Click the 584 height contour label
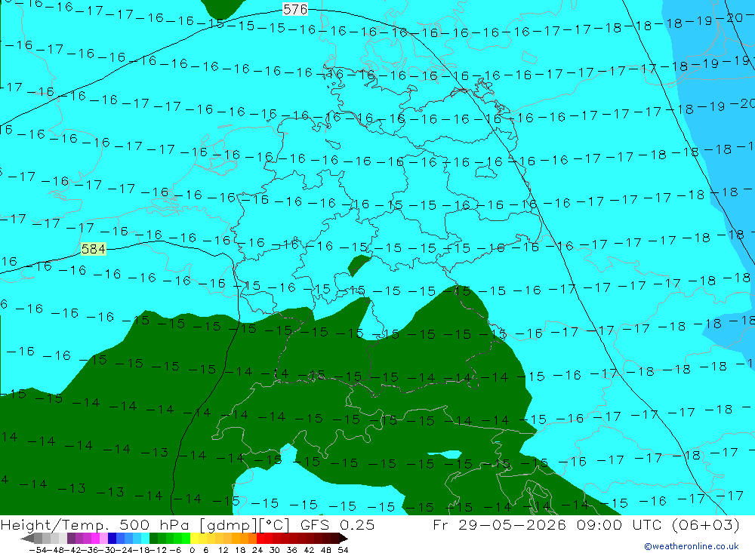The height and width of the screenshot is (553, 755). click(x=94, y=249)
